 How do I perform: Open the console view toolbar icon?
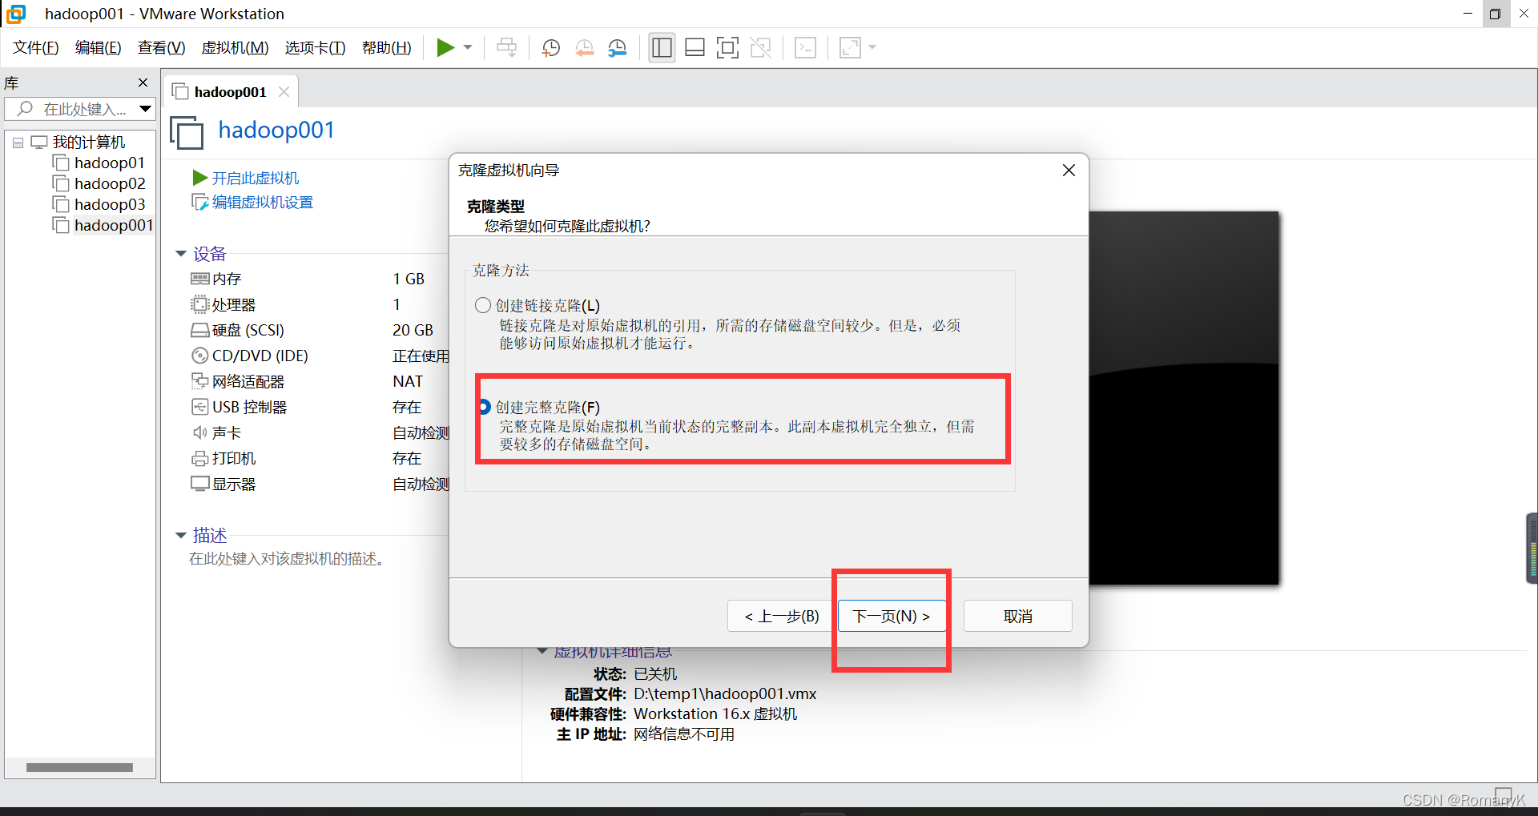pyautogui.click(x=805, y=48)
